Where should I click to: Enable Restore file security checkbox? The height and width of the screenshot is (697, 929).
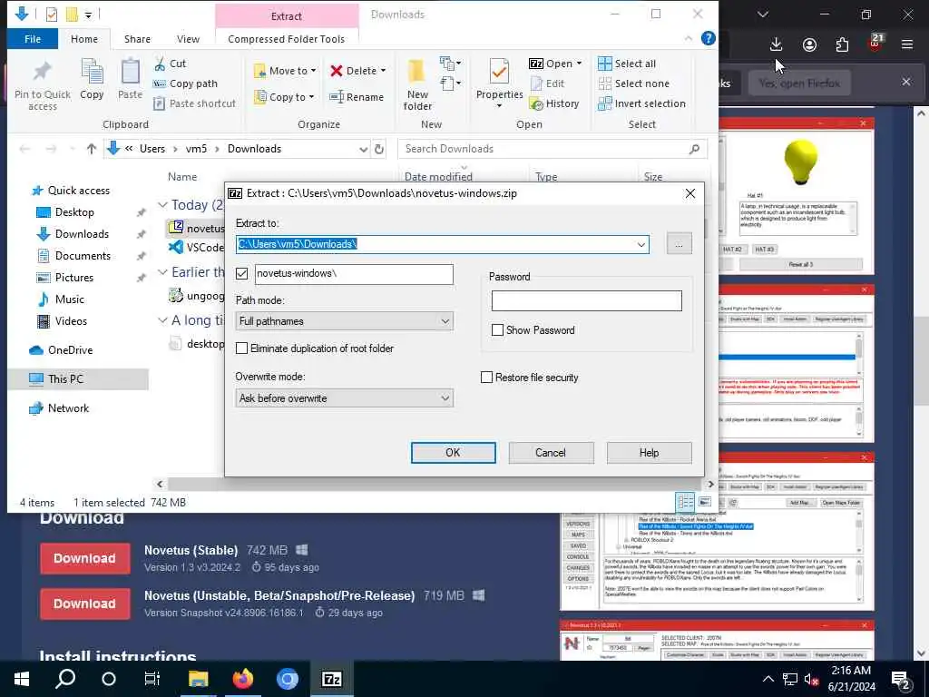click(486, 378)
